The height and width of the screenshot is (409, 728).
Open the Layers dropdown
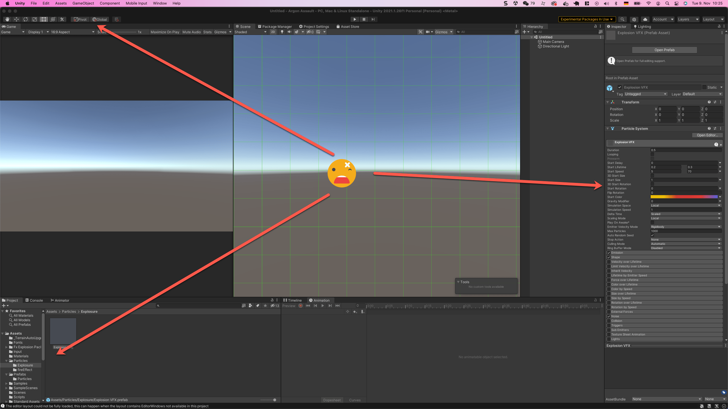coord(688,19)
